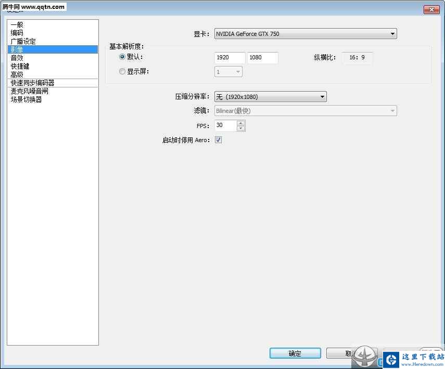Open the 滤镜 Bilinear dropdown
This screenshot has width=445, height=369.
coord(306,111)
